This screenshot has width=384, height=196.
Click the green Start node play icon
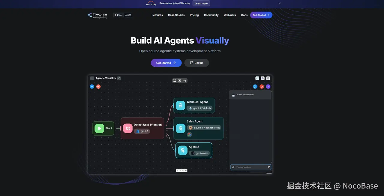click(99, 128)
